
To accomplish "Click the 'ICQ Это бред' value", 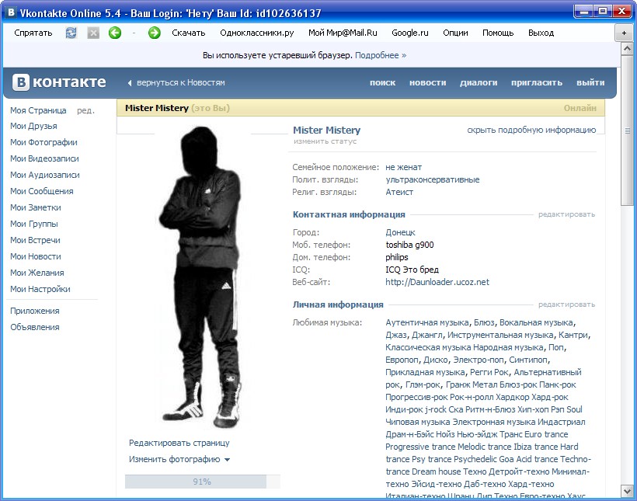I will click(x=412, y=270).
